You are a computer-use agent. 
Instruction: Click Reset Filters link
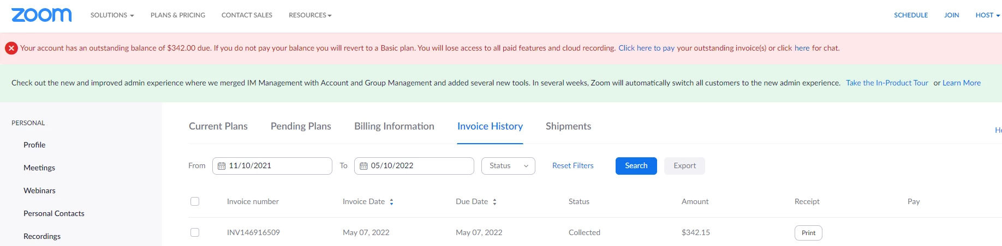(572, 165)
